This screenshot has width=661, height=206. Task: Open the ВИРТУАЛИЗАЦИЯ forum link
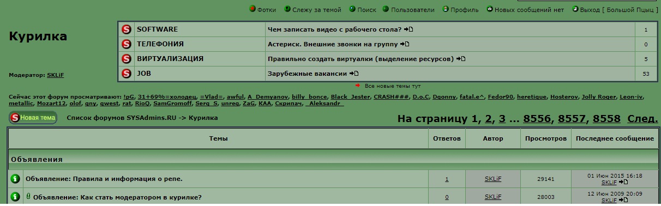point(170,59)
